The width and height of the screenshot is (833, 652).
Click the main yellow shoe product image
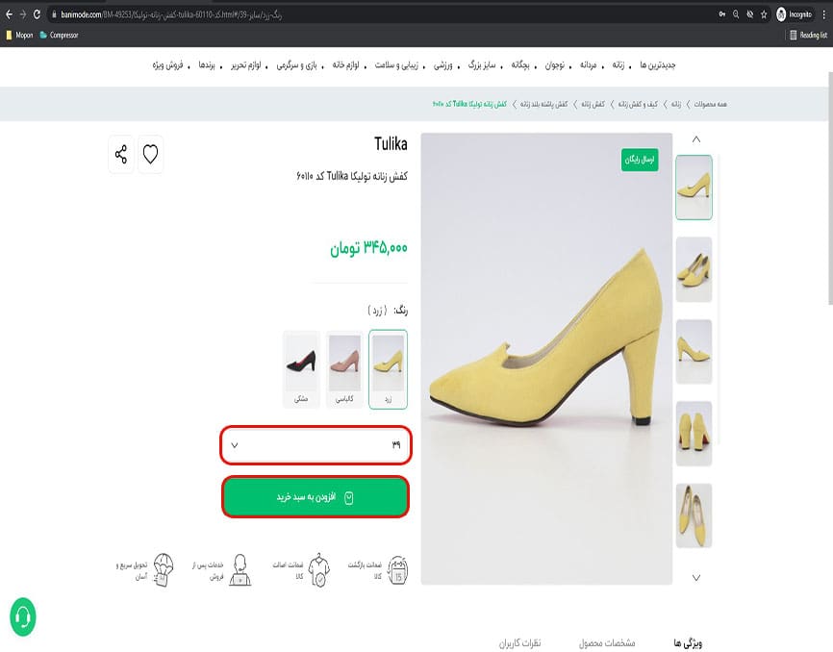[546, 359]
